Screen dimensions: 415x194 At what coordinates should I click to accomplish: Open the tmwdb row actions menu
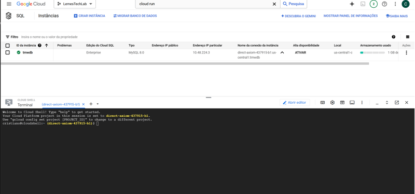[407, 53]
